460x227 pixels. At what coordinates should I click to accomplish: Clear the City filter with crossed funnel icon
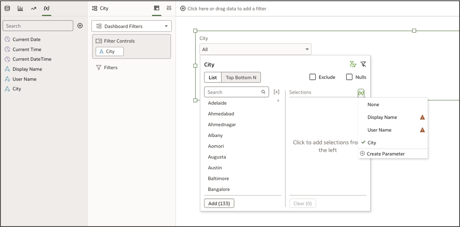click(x=364, y=64)
